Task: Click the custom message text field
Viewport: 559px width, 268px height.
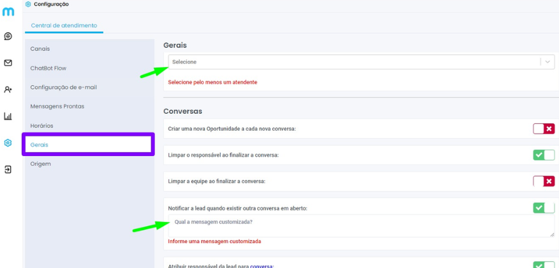Action: coord(360,226)
